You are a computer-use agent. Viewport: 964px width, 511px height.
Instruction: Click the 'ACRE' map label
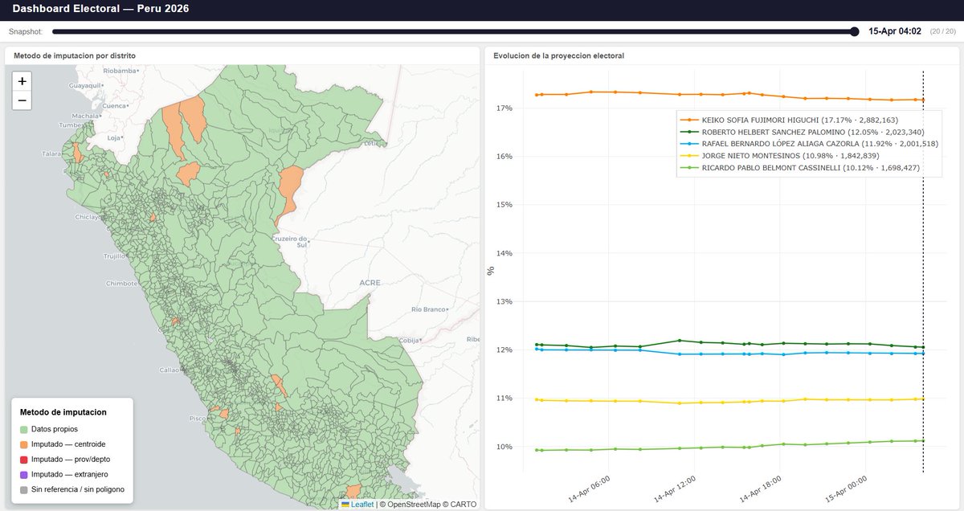pyautogui.click(x=370, y=283)
